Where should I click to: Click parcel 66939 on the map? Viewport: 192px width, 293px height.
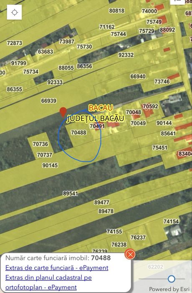click(48, 101)
